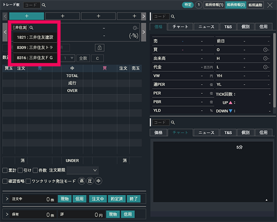This screenshot has height=222, width=277.
Task: Switch to the 銘柄情報(2) tab
Action: [x=236, y=5]
